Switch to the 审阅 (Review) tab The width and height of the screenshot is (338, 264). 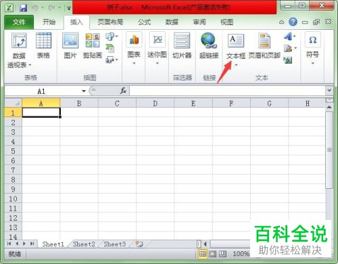199,22
